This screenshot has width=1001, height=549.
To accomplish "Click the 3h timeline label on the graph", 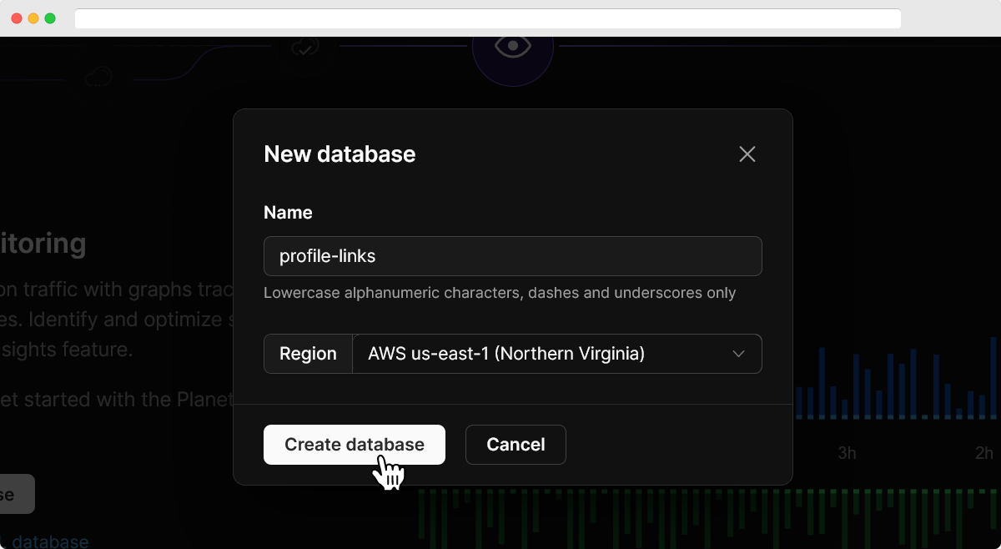I will pos(846,453).
